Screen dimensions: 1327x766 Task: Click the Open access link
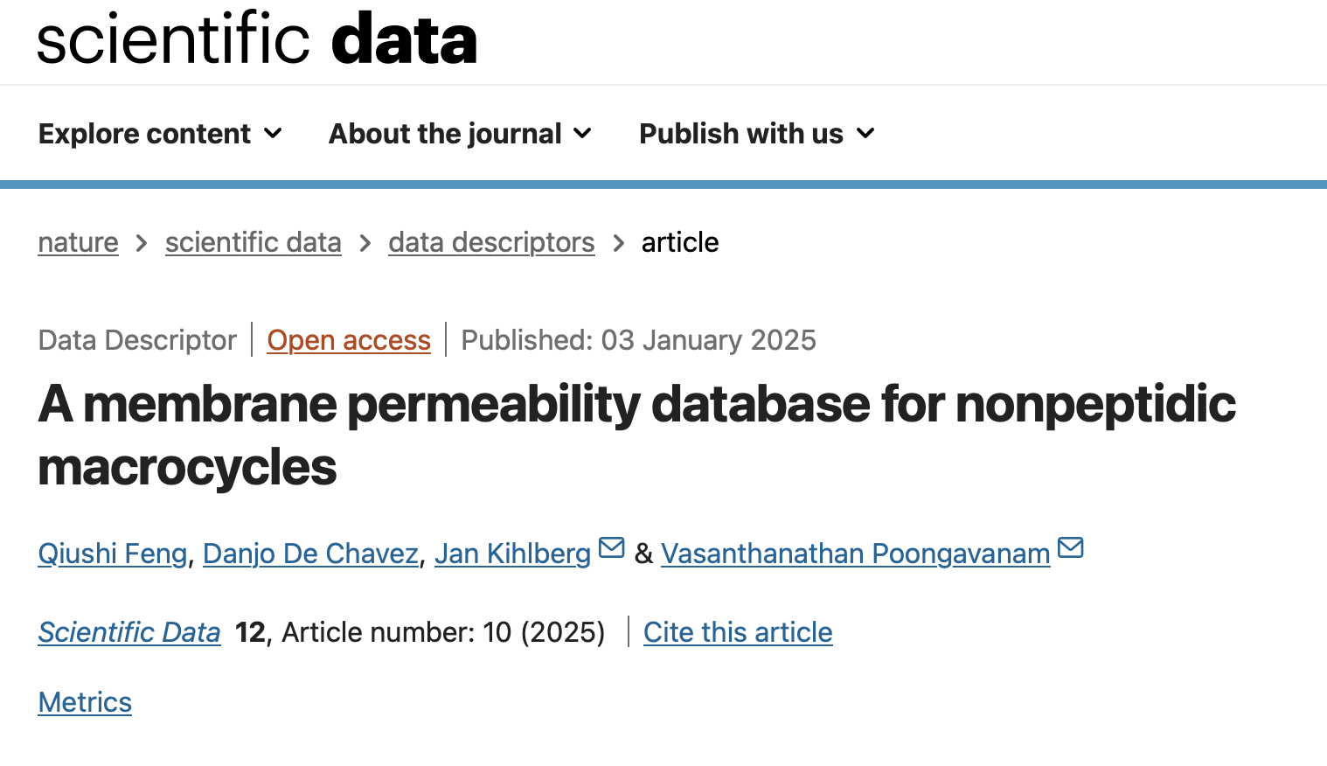click(x=349, y=340)
